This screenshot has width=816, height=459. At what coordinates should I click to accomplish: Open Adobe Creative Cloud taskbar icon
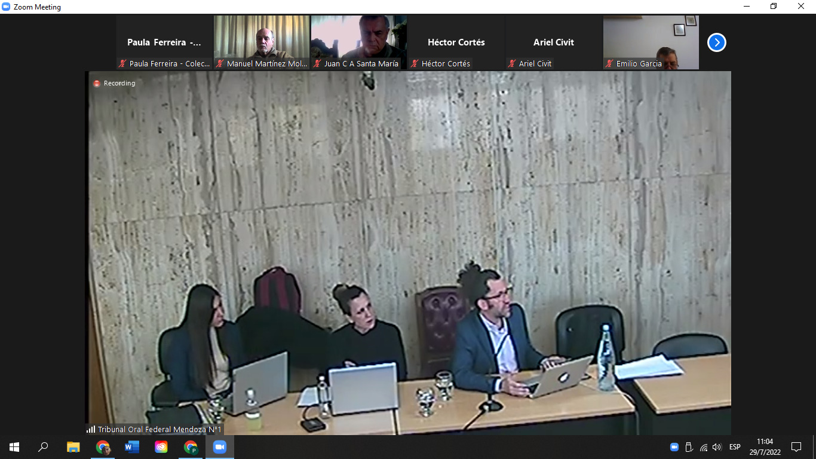[x=161, y=447]
